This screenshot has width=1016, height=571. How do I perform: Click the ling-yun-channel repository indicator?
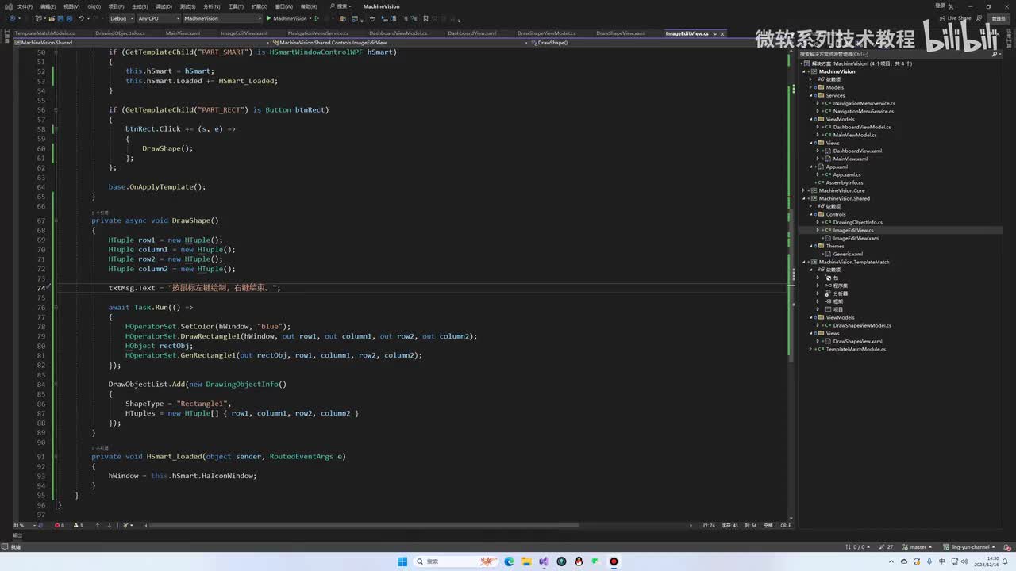[x=970, y=547]
